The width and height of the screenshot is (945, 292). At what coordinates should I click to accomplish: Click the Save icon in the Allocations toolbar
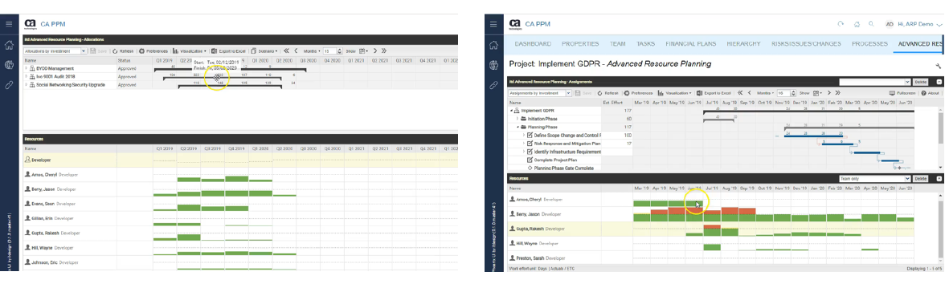tap(93, 51)
